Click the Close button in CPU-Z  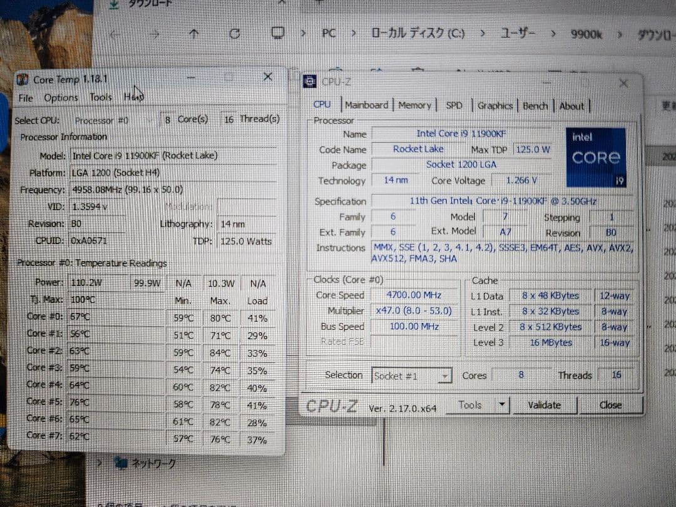click(x=610, y=405)
